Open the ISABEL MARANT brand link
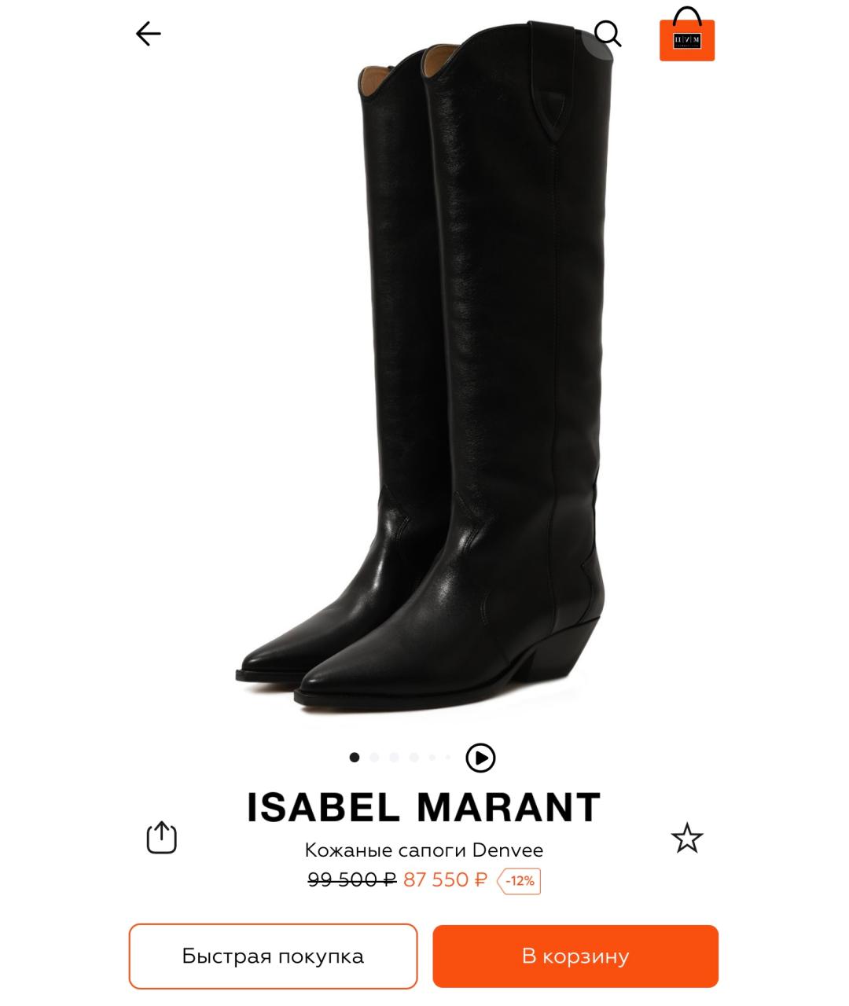This screenshot has height=1006, width=849. click(424, 807)
